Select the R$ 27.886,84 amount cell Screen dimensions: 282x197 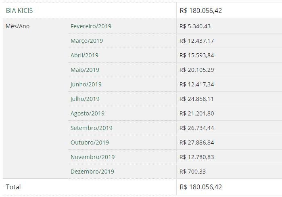pos(197,143)
